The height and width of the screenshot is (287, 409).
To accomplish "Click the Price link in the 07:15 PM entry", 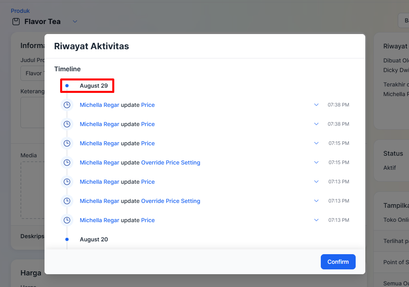I will pos(148,143).
